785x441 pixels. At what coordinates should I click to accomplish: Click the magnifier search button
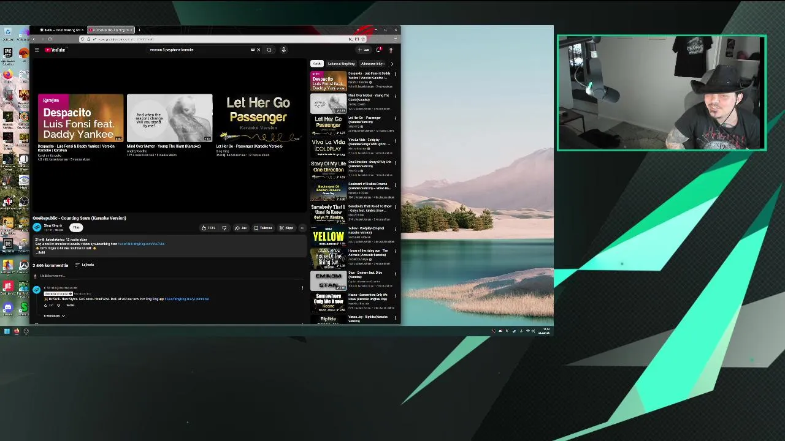click(269, 50)
